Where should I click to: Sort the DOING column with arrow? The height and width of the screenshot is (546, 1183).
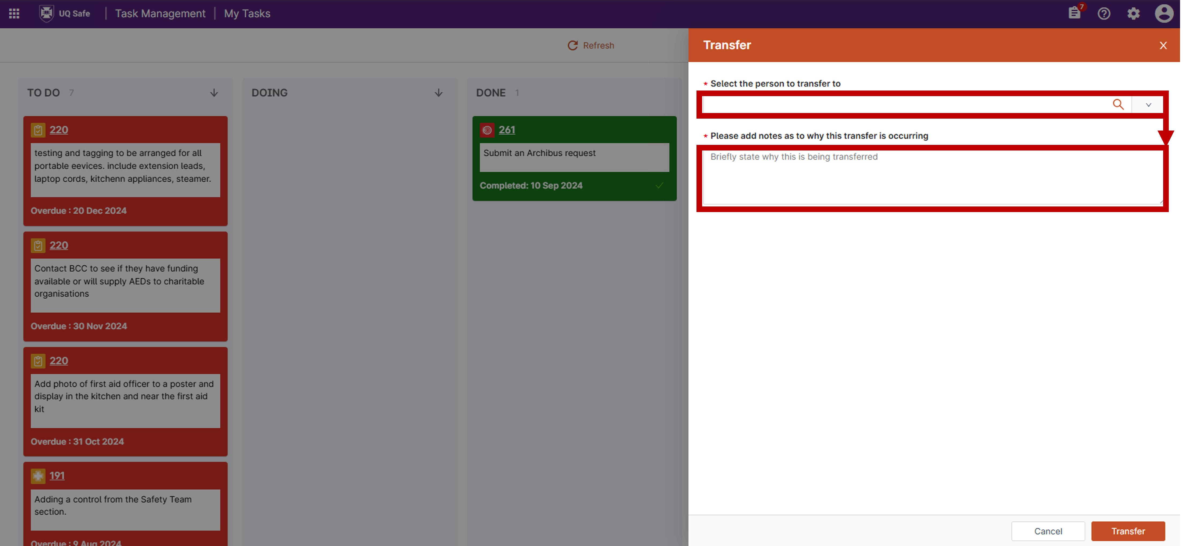[438, 93]
